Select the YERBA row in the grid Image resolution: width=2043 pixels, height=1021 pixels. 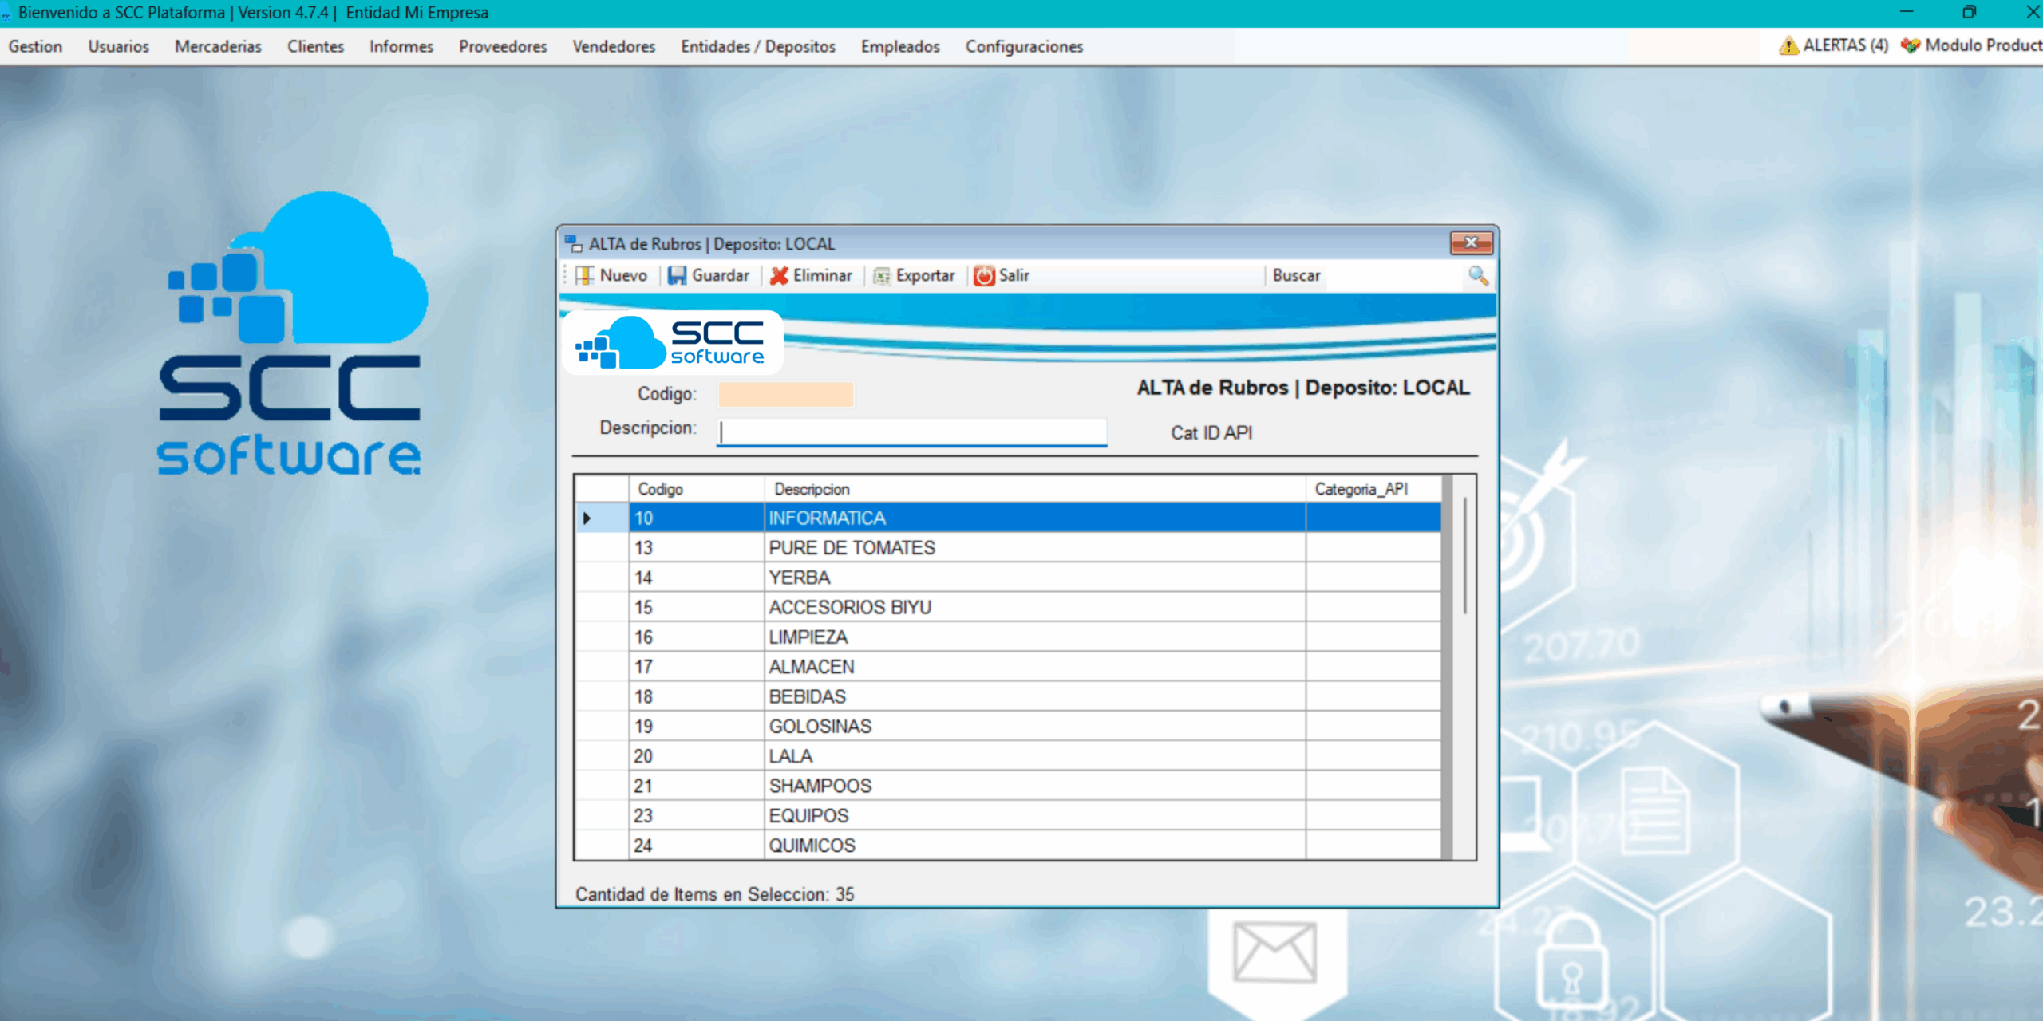coord(799,578)
